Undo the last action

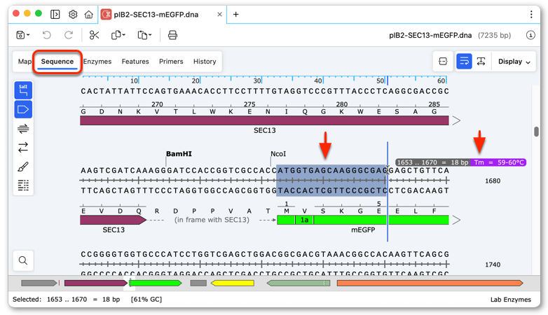tap(46, 35)
